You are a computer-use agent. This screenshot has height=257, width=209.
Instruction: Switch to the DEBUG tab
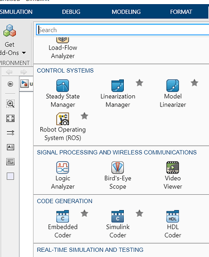[x=71, y=12]
